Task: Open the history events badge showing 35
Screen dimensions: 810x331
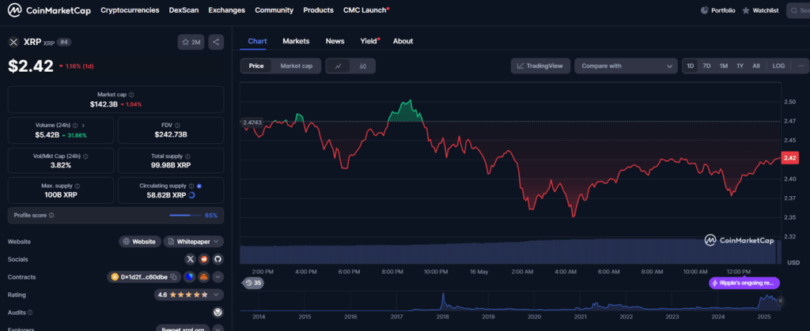Action: tap(253, 283)
